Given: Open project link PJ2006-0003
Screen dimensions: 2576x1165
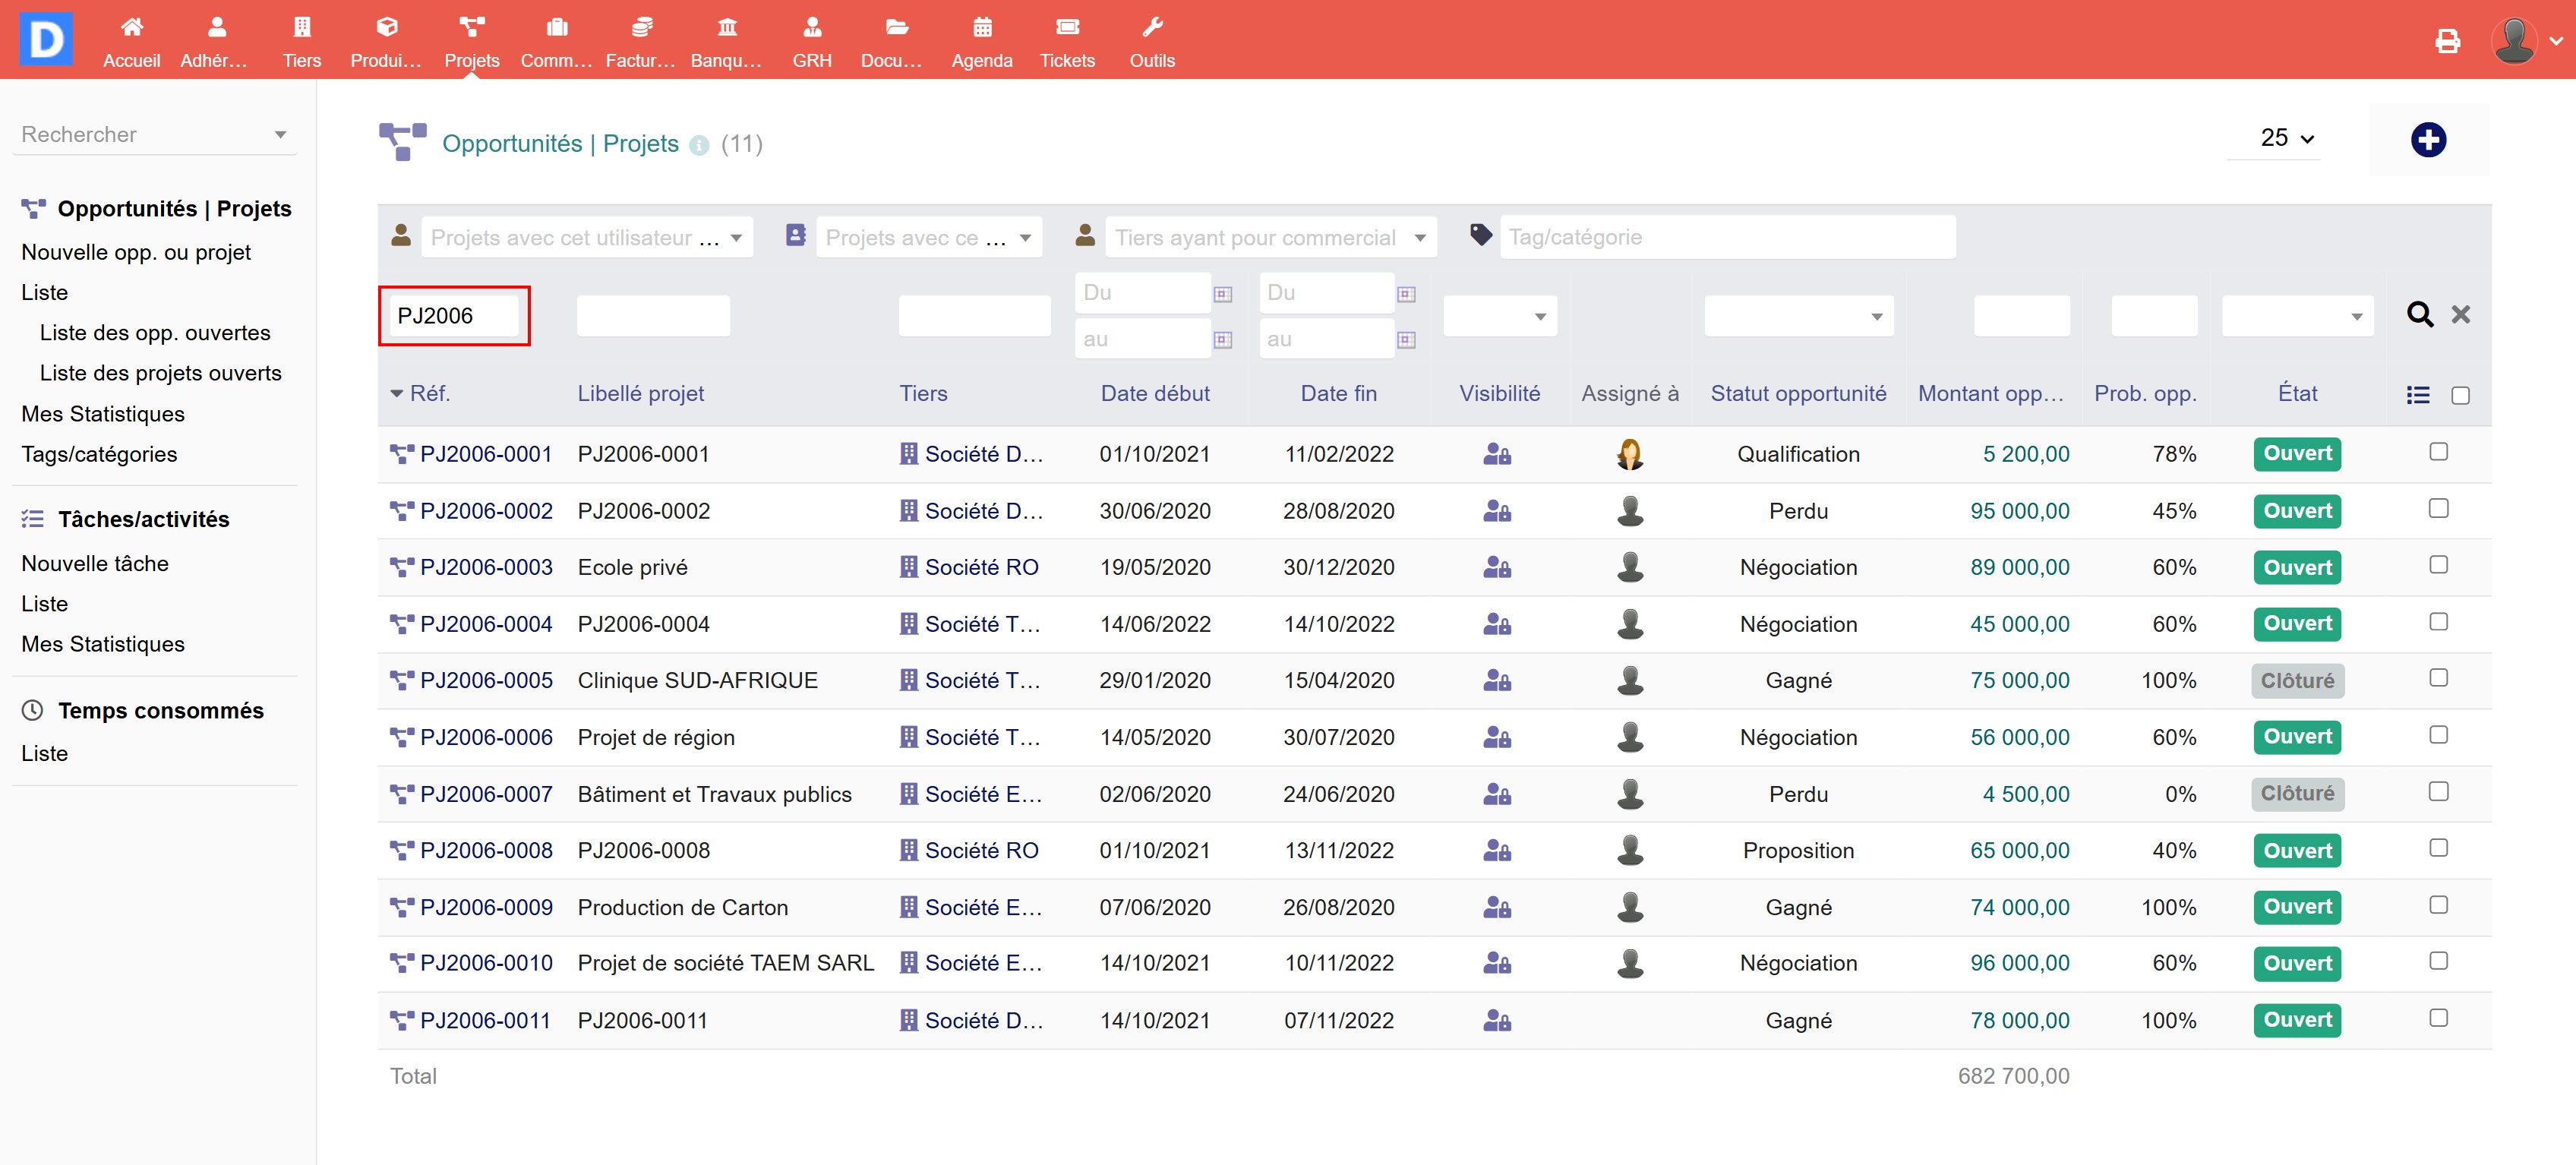Looking at the screenshot, I should tap(486, 567).
